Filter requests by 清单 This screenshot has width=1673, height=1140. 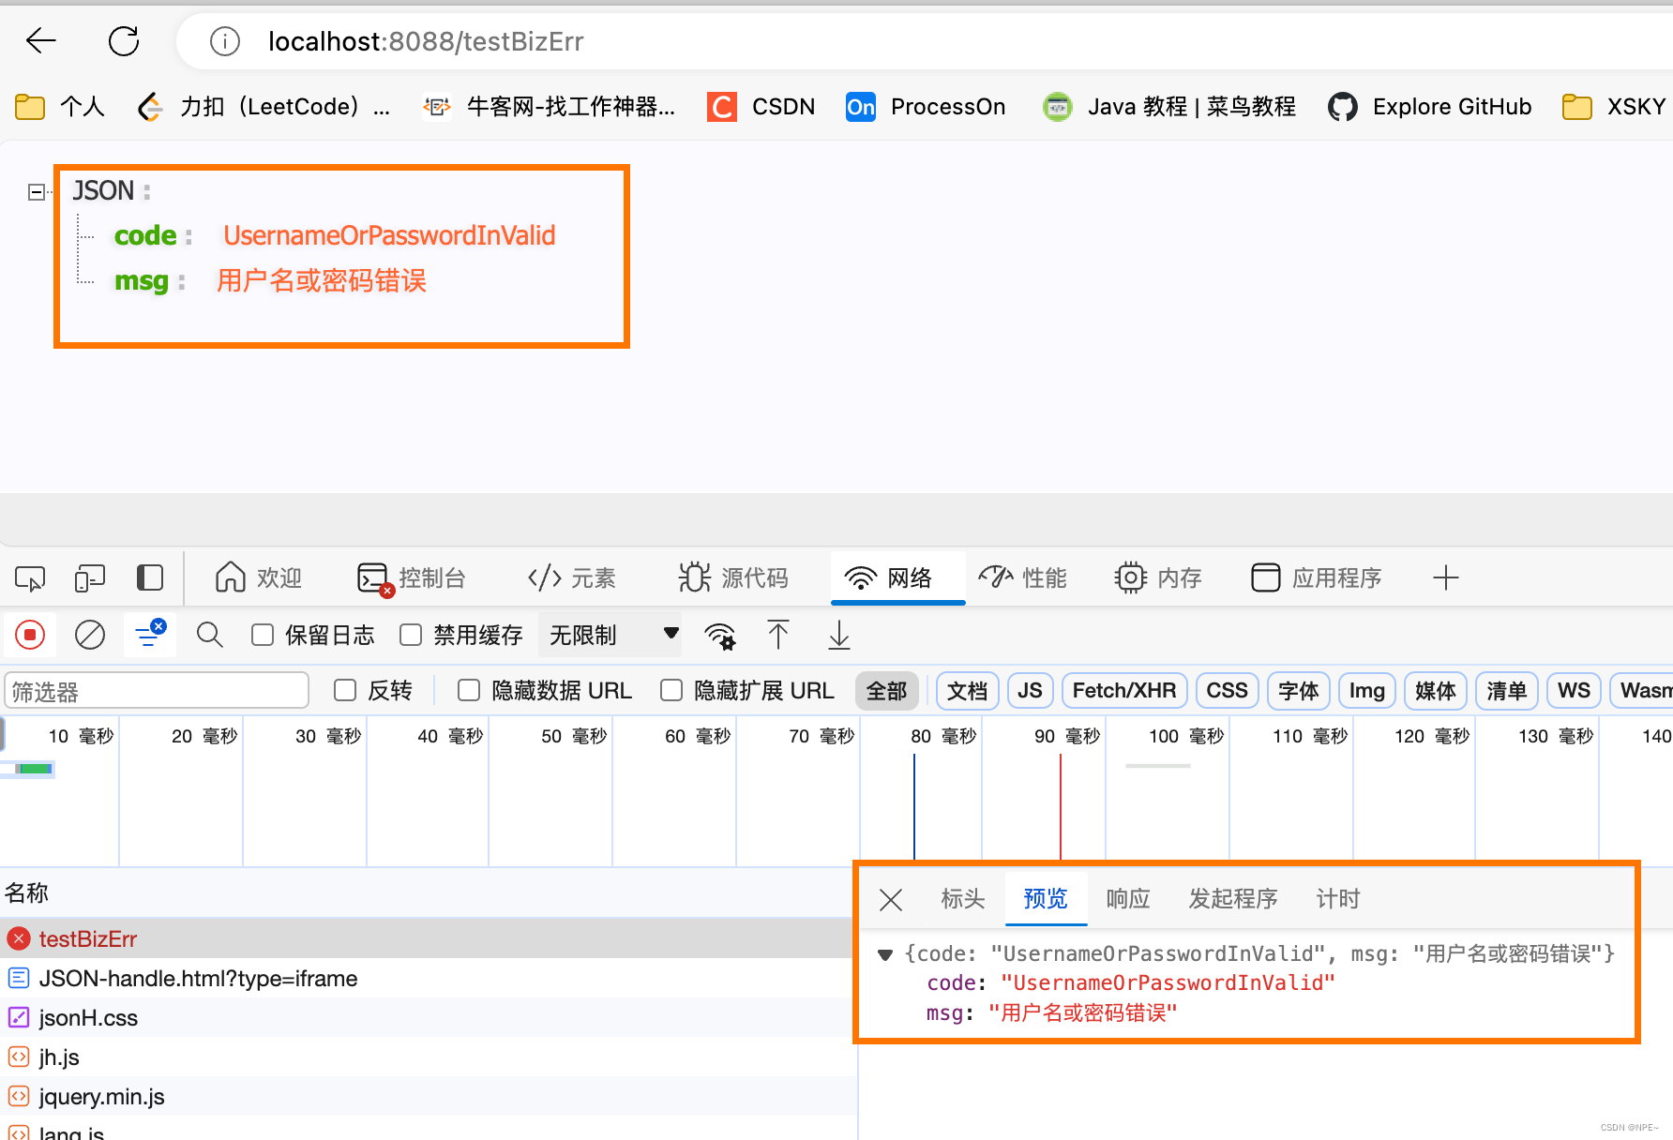1506,691
